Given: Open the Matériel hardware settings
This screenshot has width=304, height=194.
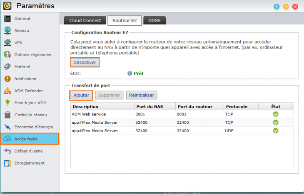Looking at the screenshot, I should (x=22, y=66).
